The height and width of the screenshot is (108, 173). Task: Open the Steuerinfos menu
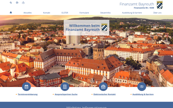pos(105,13)
